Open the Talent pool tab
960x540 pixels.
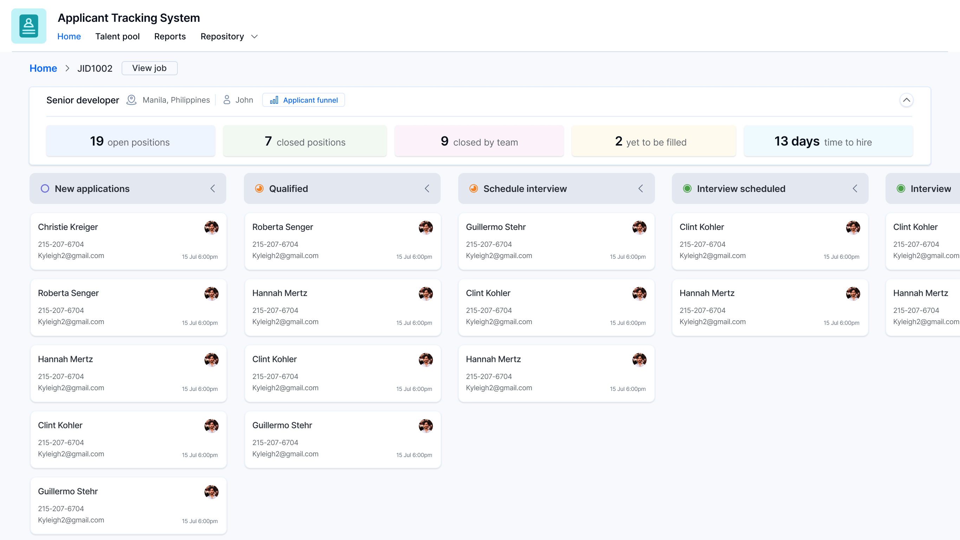coord(117,37)
